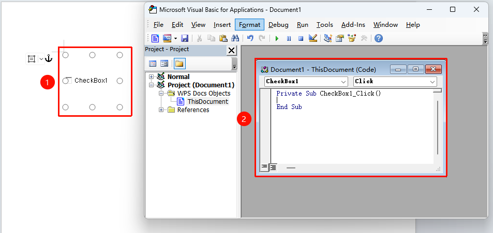This screenshot has height=233, width=493.
Task: Click the Copy icon in toolbar
Action: [211, 38]
